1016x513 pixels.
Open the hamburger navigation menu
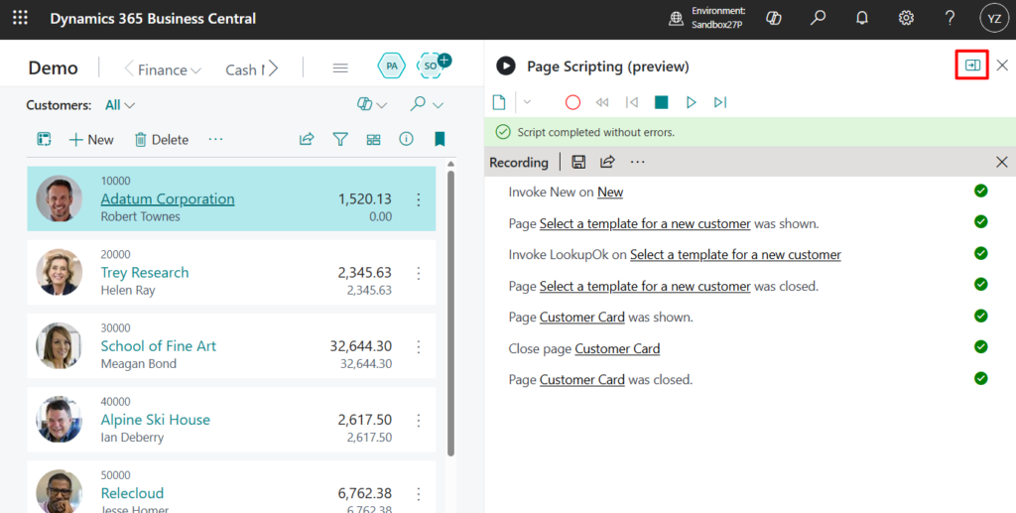tap(340, 68)
